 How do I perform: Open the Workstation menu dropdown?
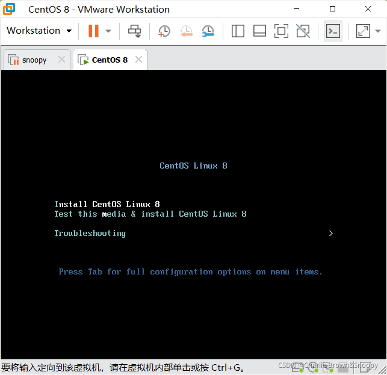coord(39,31)
